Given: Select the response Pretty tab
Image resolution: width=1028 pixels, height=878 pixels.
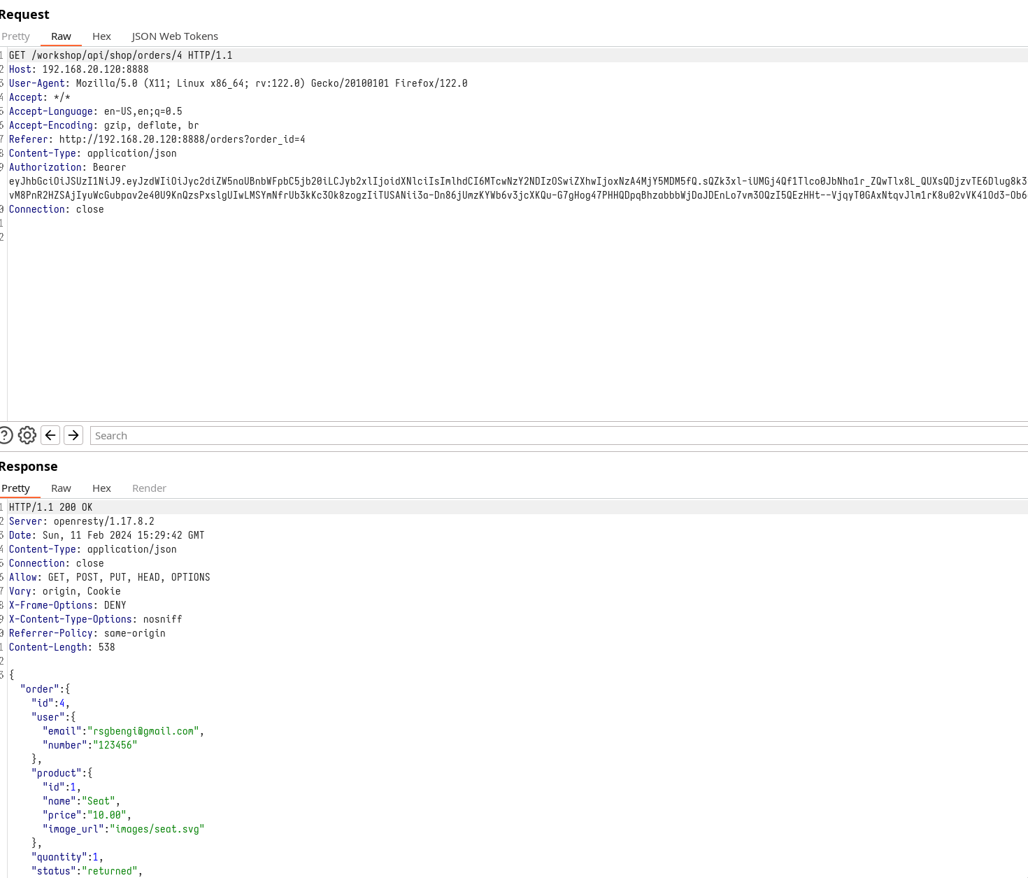Looking at the screenshot, I should [x=15, y=488].
